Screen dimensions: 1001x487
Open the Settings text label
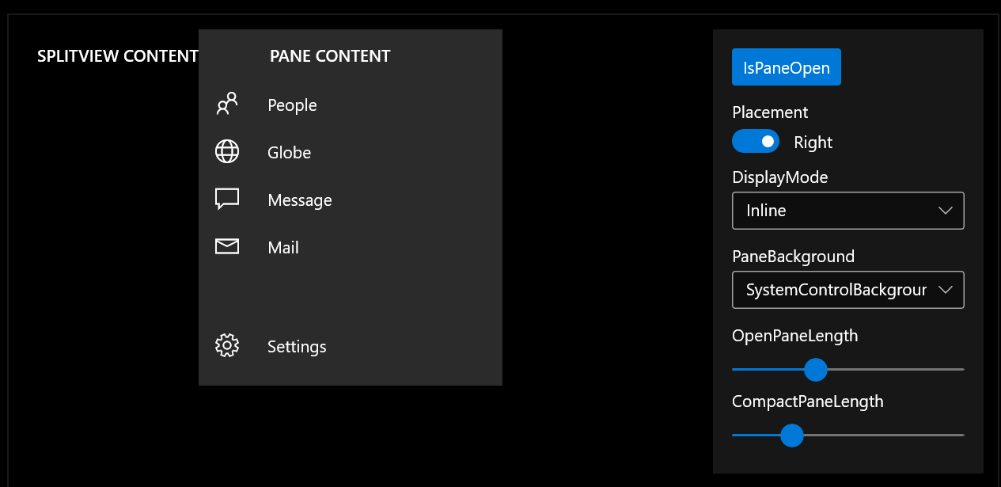pyautogui.click(x=297, y=347)
